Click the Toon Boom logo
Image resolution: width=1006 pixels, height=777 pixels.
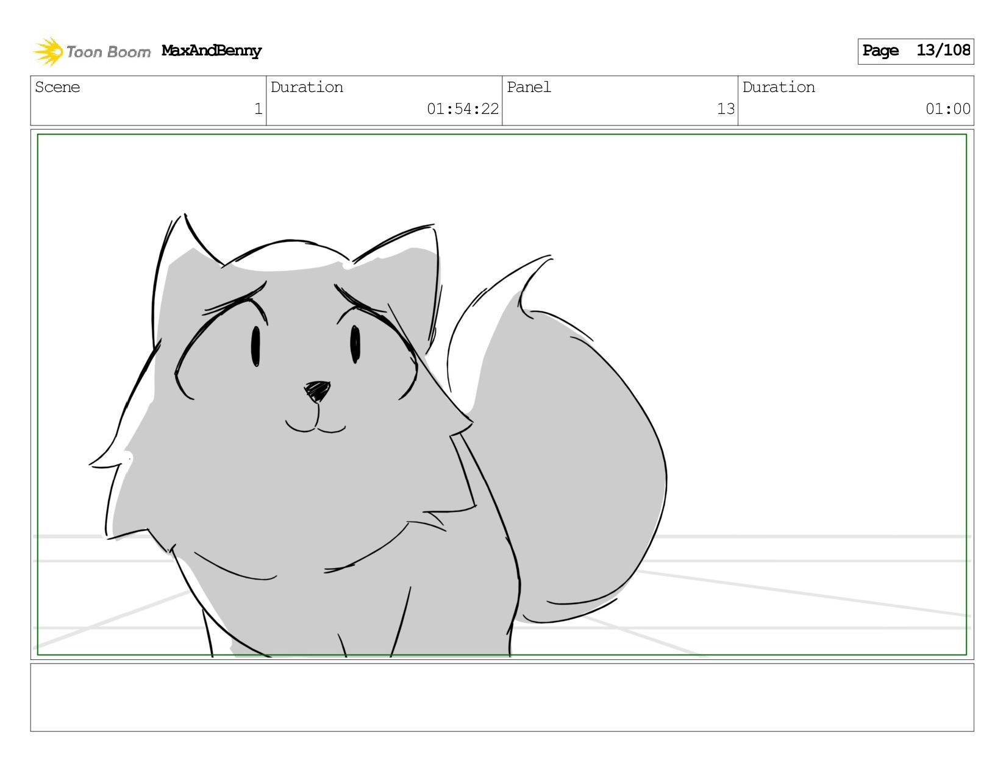coord(91,51)
